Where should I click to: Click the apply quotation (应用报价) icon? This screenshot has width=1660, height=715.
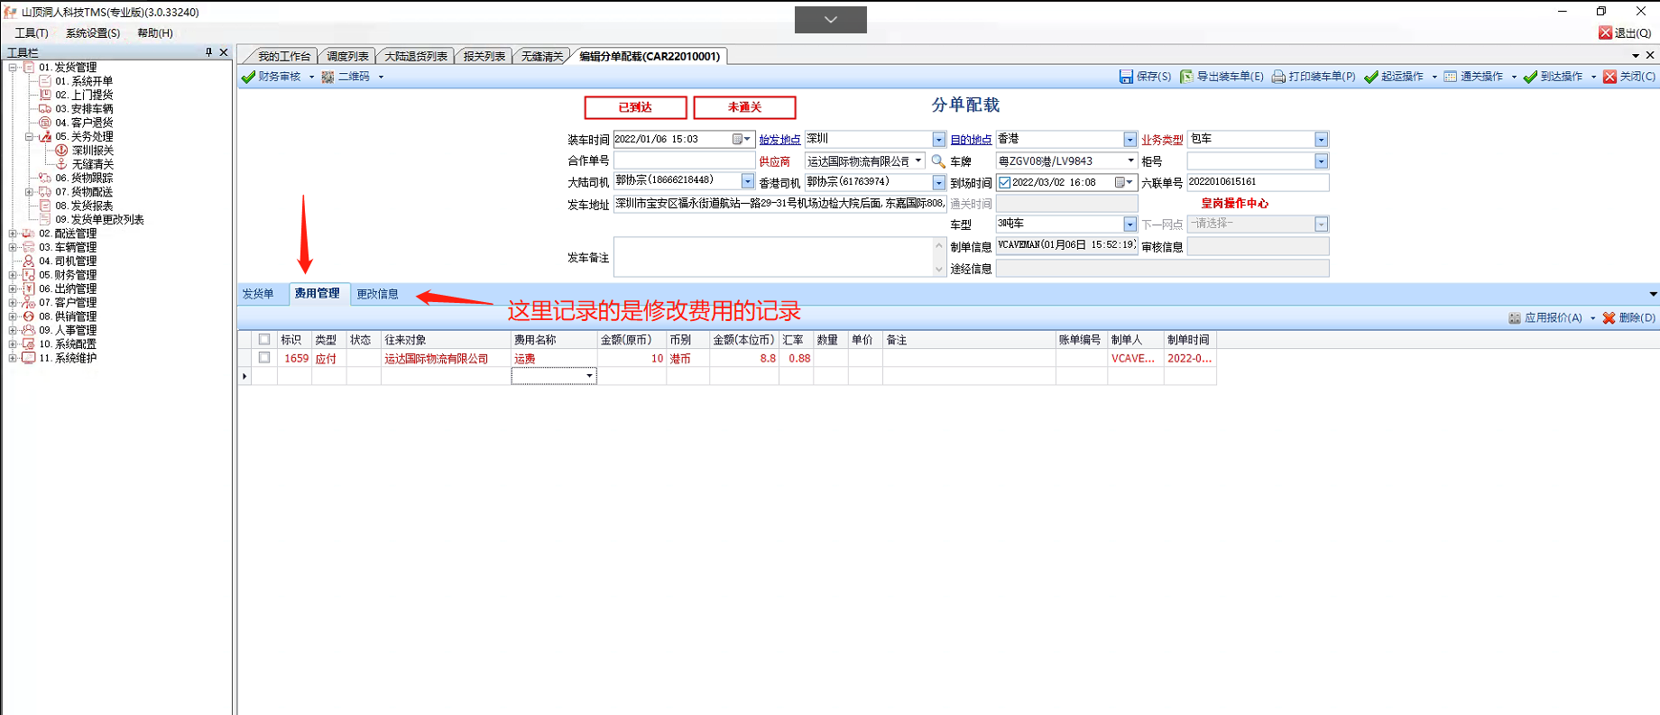(1514, 318)
